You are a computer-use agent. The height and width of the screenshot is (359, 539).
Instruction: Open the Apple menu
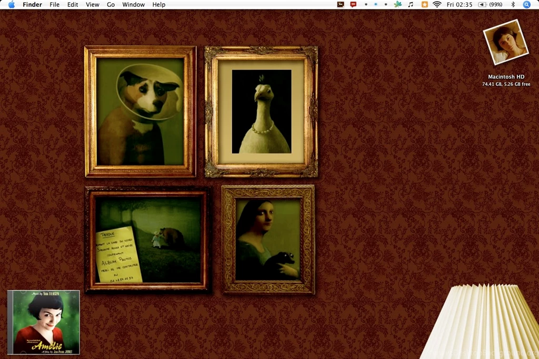pyautogui.click(x=12, y=4)
